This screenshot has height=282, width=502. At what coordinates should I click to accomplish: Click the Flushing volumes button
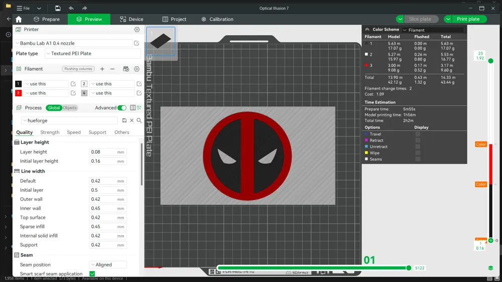tap(78, 69)
